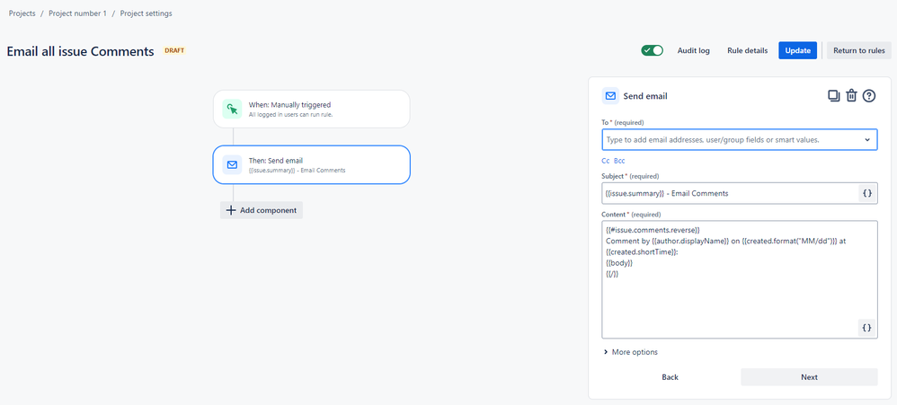
Task: Expand the More options section
Action: pos(630,352)
